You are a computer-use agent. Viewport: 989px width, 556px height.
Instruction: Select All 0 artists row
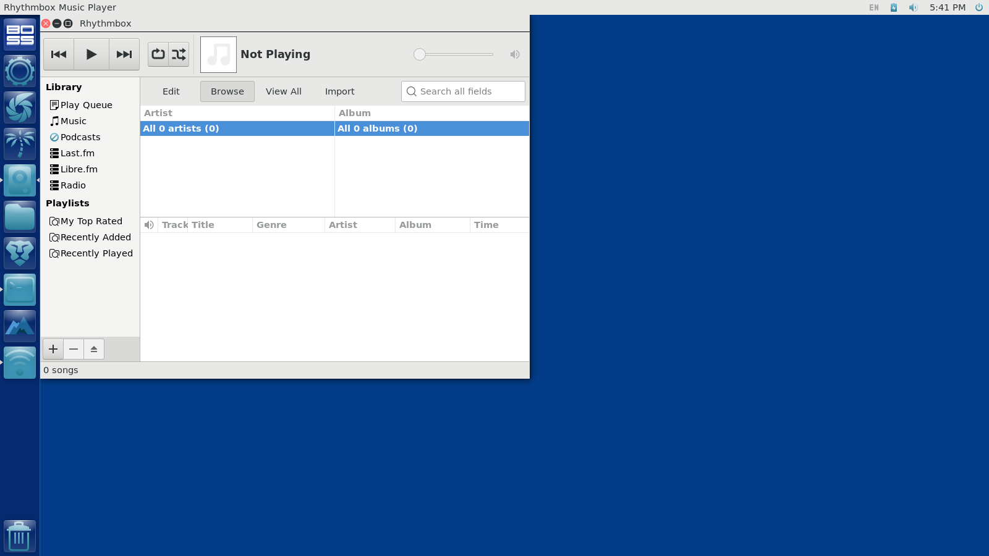(237, 128)
